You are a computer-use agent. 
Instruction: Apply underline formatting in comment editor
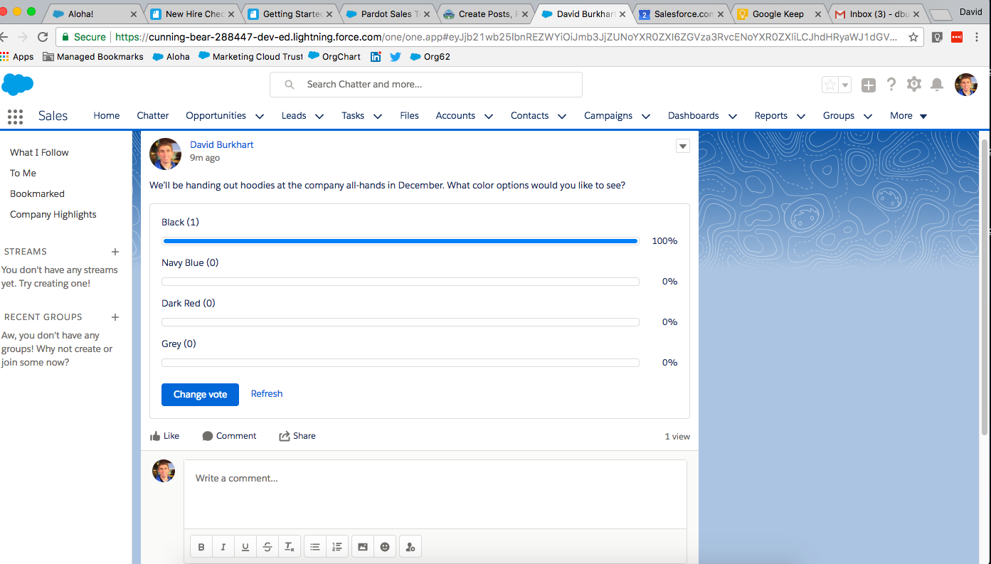click(245, 547)
